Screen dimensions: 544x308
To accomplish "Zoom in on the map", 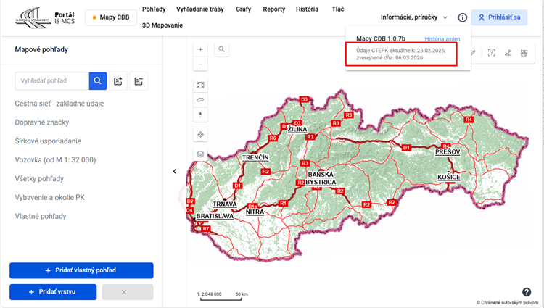I will (201, 49).
